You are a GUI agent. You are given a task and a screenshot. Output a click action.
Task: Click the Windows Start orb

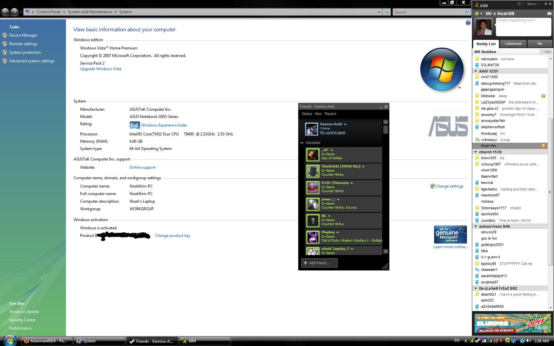(x=10, y=341)
